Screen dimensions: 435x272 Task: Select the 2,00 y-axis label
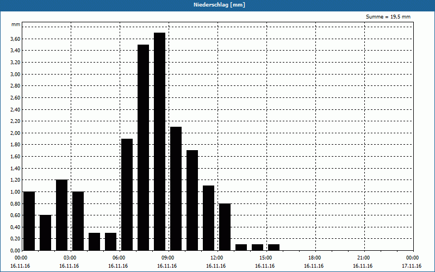[x=15, y=133]
